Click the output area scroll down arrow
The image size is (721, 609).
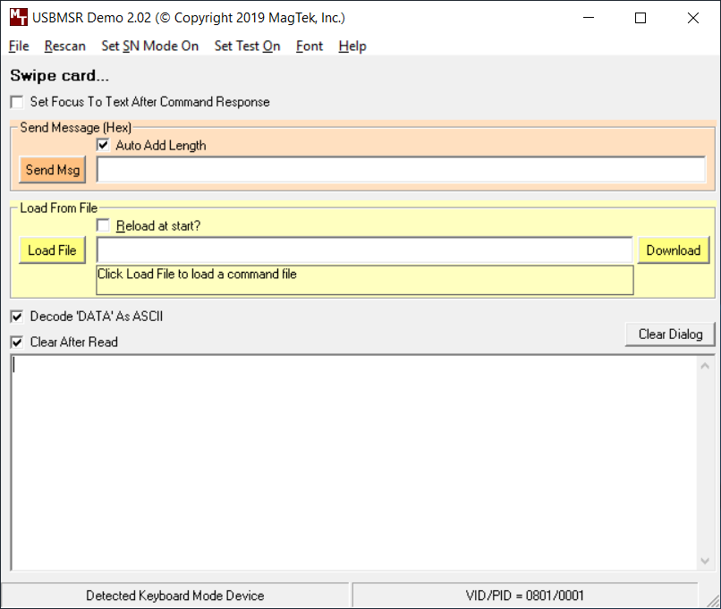click(705, 561)
